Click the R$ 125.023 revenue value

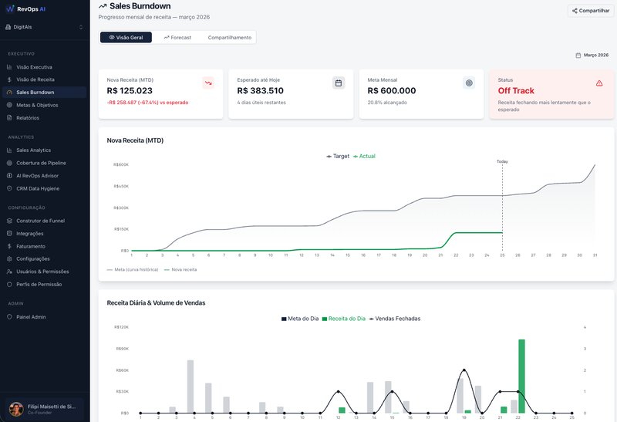tap(130, 90)
